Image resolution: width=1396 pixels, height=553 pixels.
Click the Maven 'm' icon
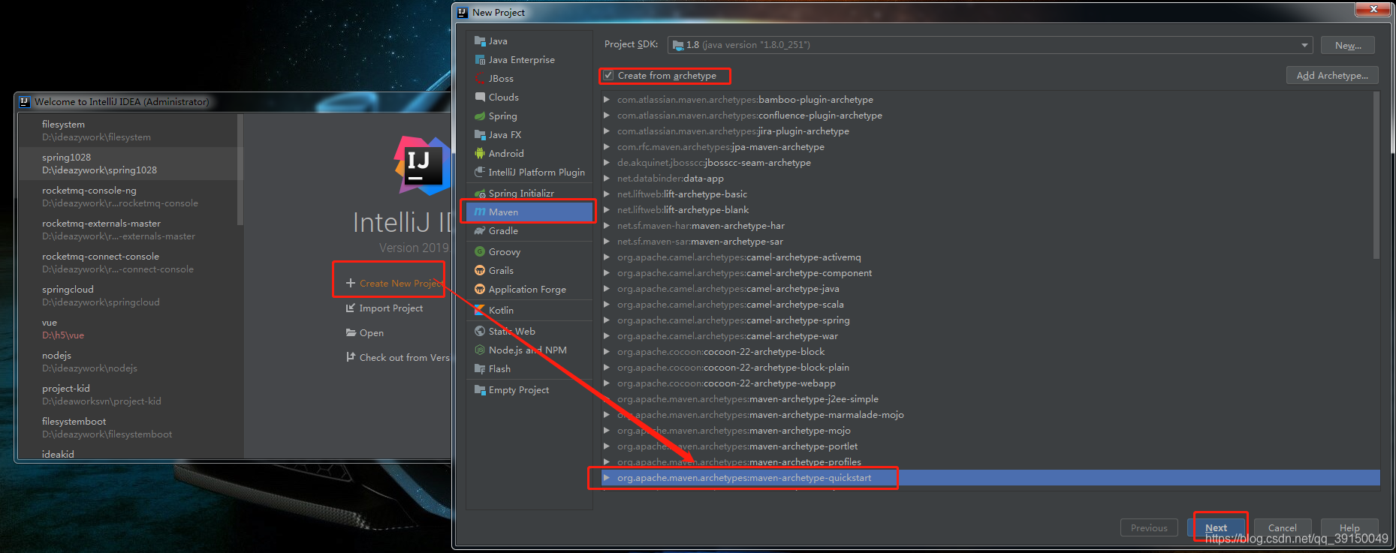pyautogui.click(x=480, y=212)
